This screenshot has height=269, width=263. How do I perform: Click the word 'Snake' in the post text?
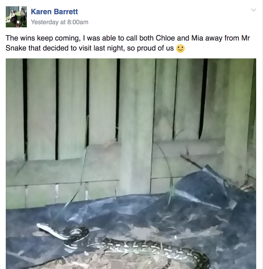pyautogui.click(x=16, y=48)
